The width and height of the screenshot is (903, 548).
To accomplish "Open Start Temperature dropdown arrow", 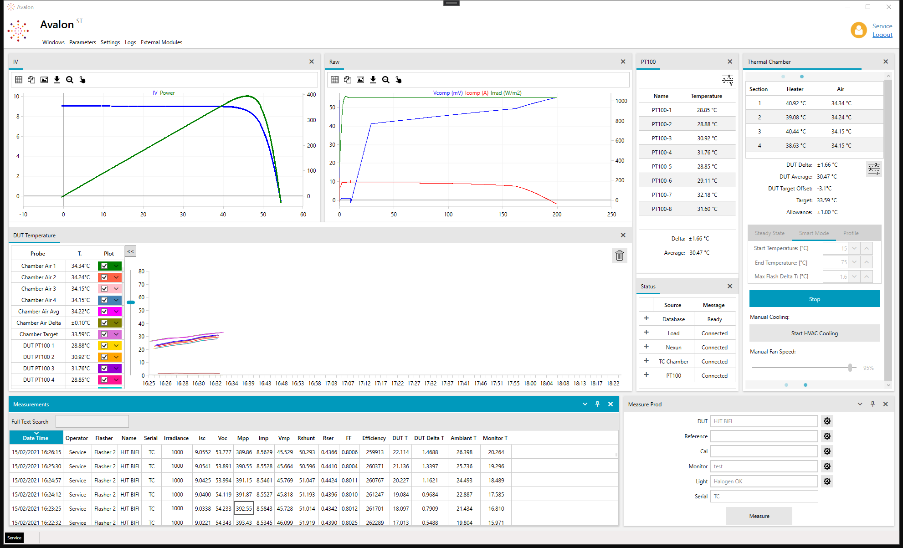I will coord(854,248).
